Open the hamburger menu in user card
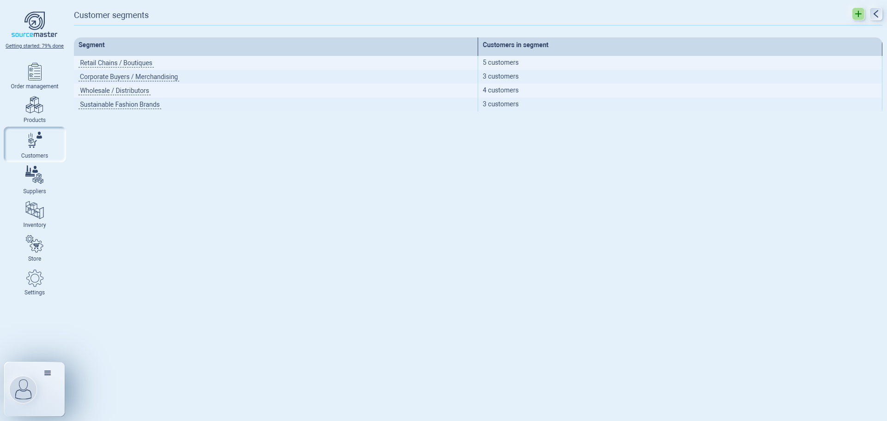The width and height of the screenshot is (887, 421). point(48,373)
